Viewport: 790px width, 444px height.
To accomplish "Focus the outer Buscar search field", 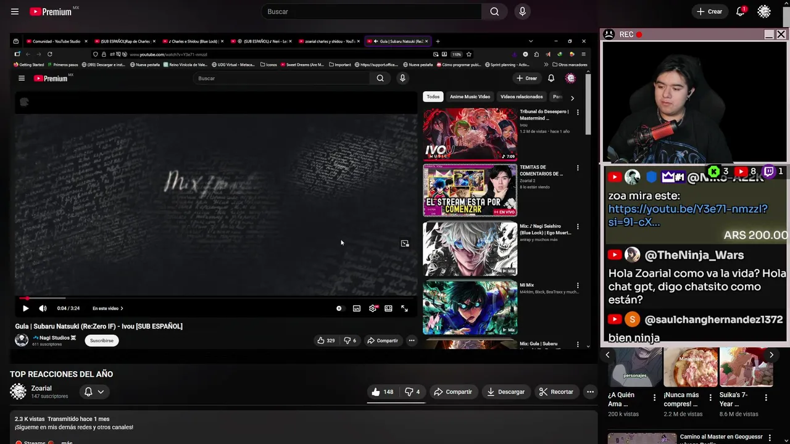I will tap(372, 12).
